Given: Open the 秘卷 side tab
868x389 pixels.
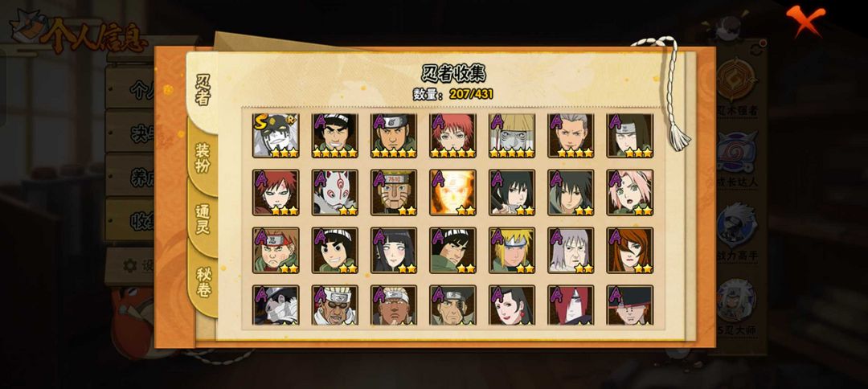Looking at the screenshot, I should (x=203, y=282).
